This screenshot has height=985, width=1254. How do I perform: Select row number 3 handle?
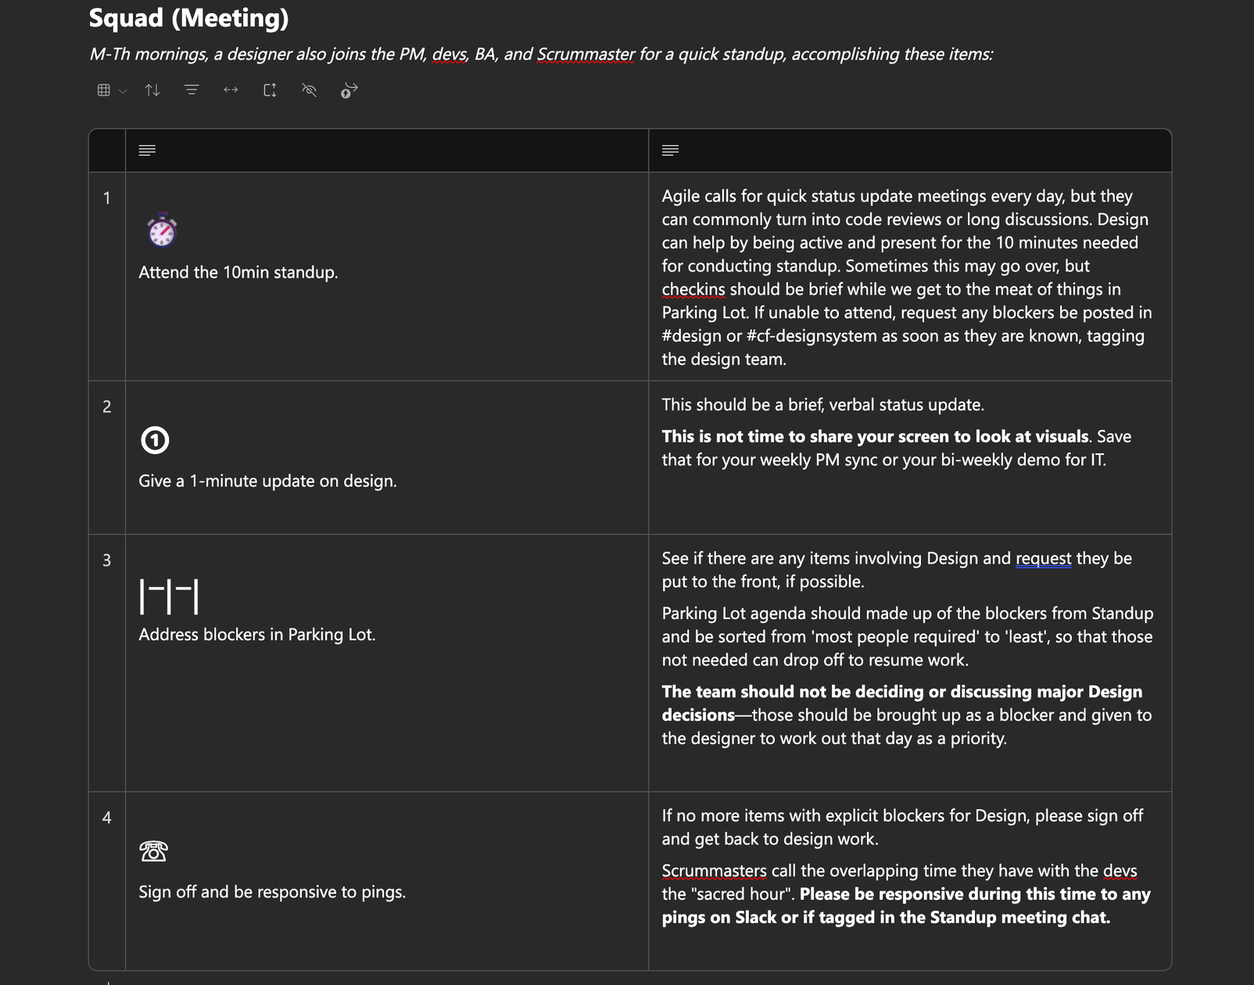pos(107,561)
